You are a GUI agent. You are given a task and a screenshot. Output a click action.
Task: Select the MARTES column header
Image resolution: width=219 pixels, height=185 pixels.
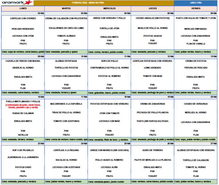[x=66, y=8]
